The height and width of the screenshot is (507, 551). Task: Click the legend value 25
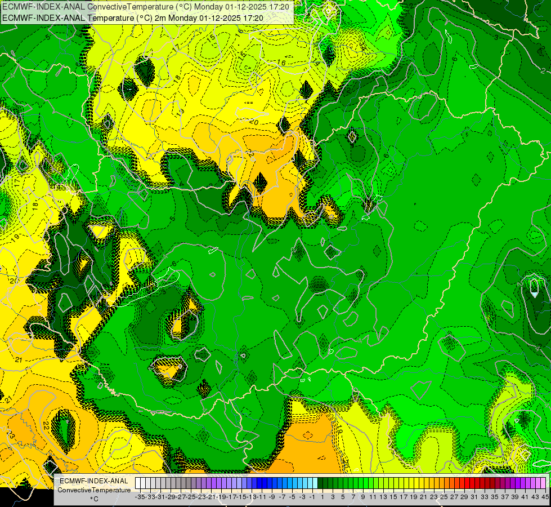point(444,497)
